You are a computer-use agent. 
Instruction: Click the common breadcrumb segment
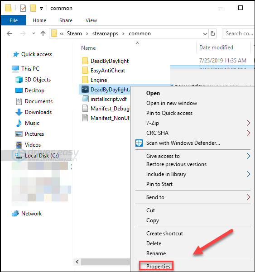click(x=140, y=33)
